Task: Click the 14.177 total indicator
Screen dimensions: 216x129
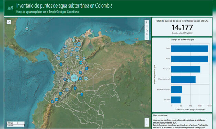Action: point(182,27)
